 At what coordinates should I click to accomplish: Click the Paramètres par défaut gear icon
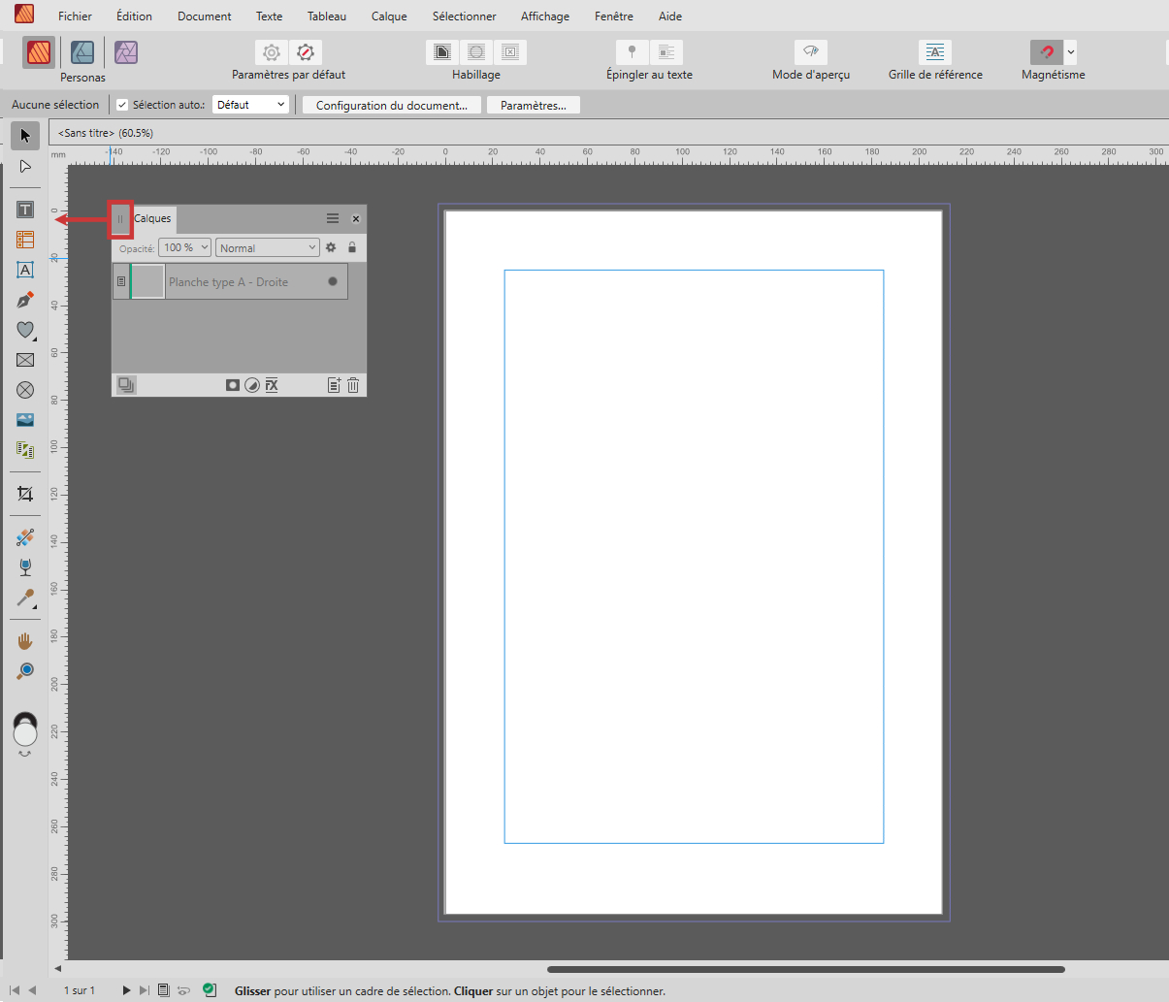[x=272, y=52]
